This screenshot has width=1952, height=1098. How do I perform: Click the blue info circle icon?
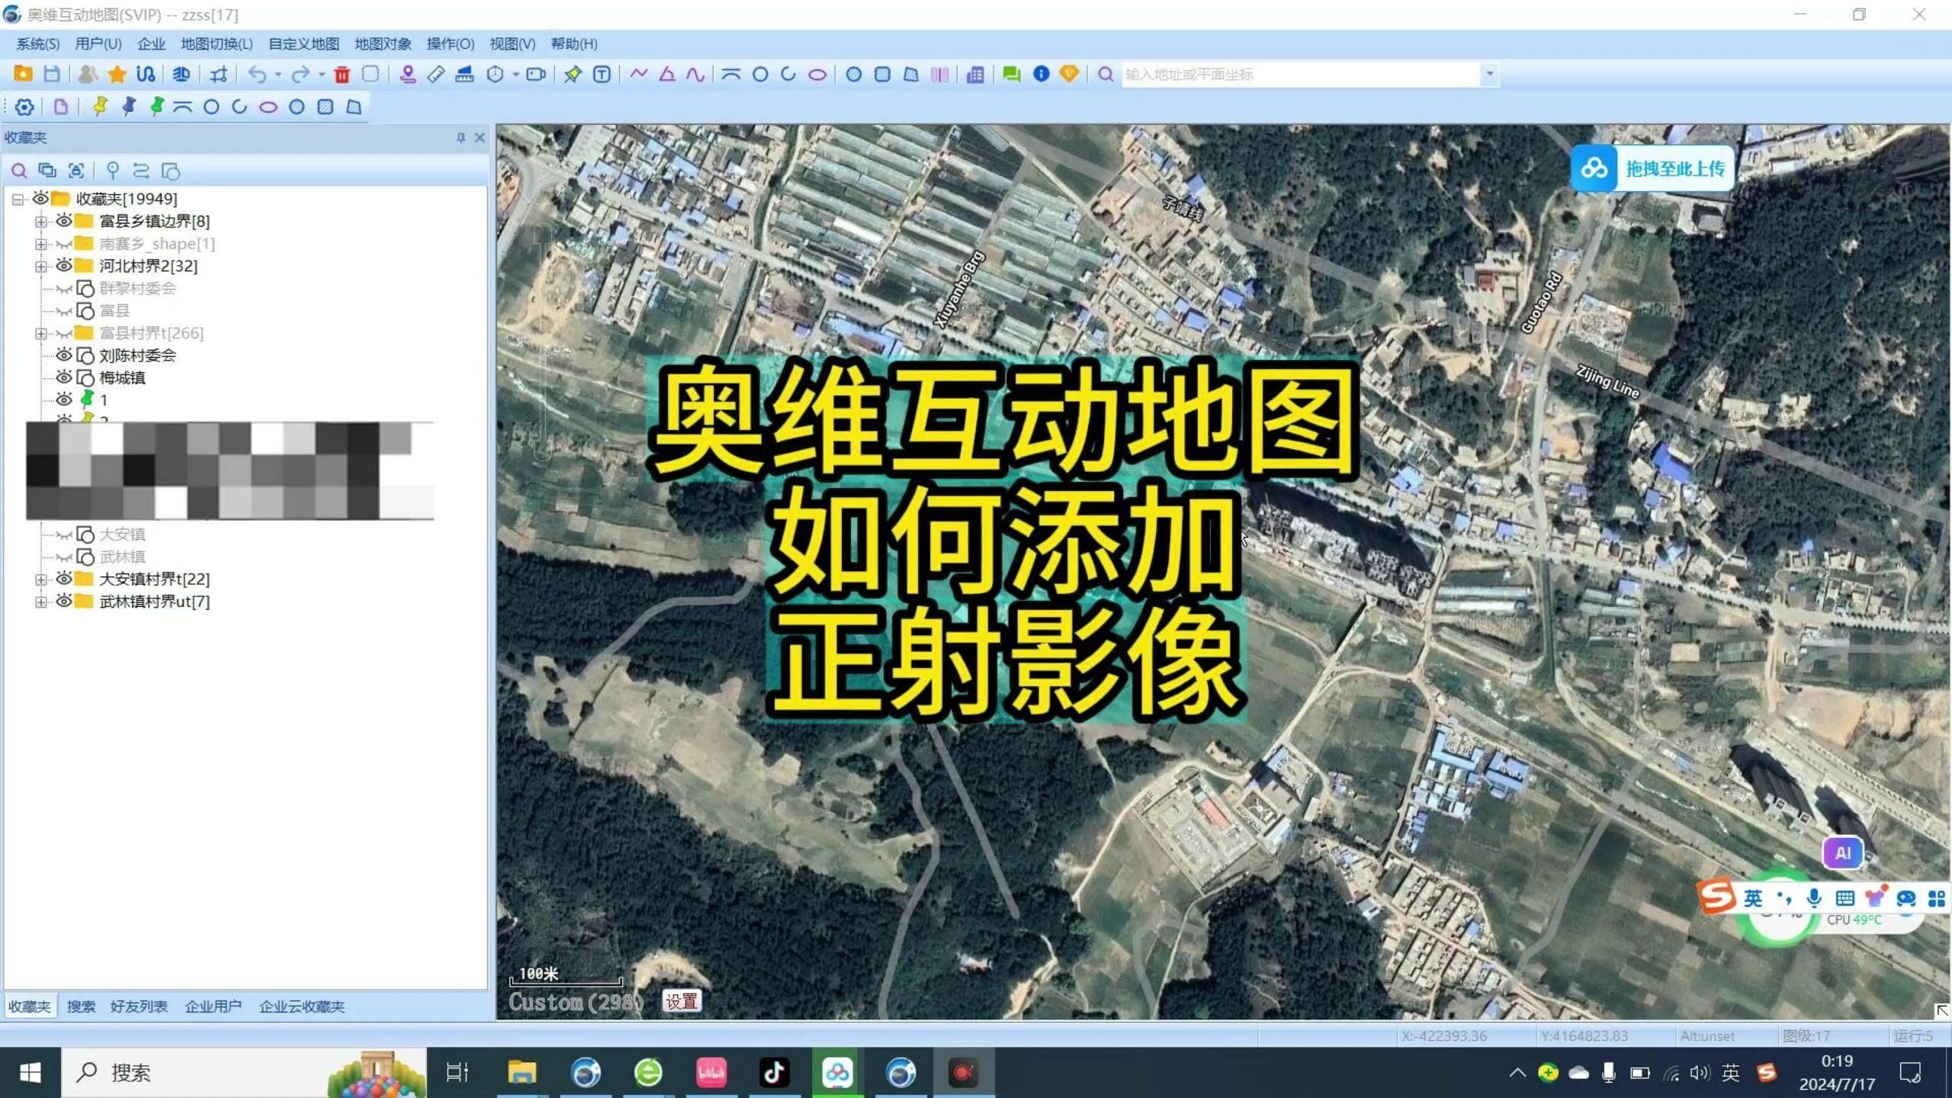pos(1041,74)
